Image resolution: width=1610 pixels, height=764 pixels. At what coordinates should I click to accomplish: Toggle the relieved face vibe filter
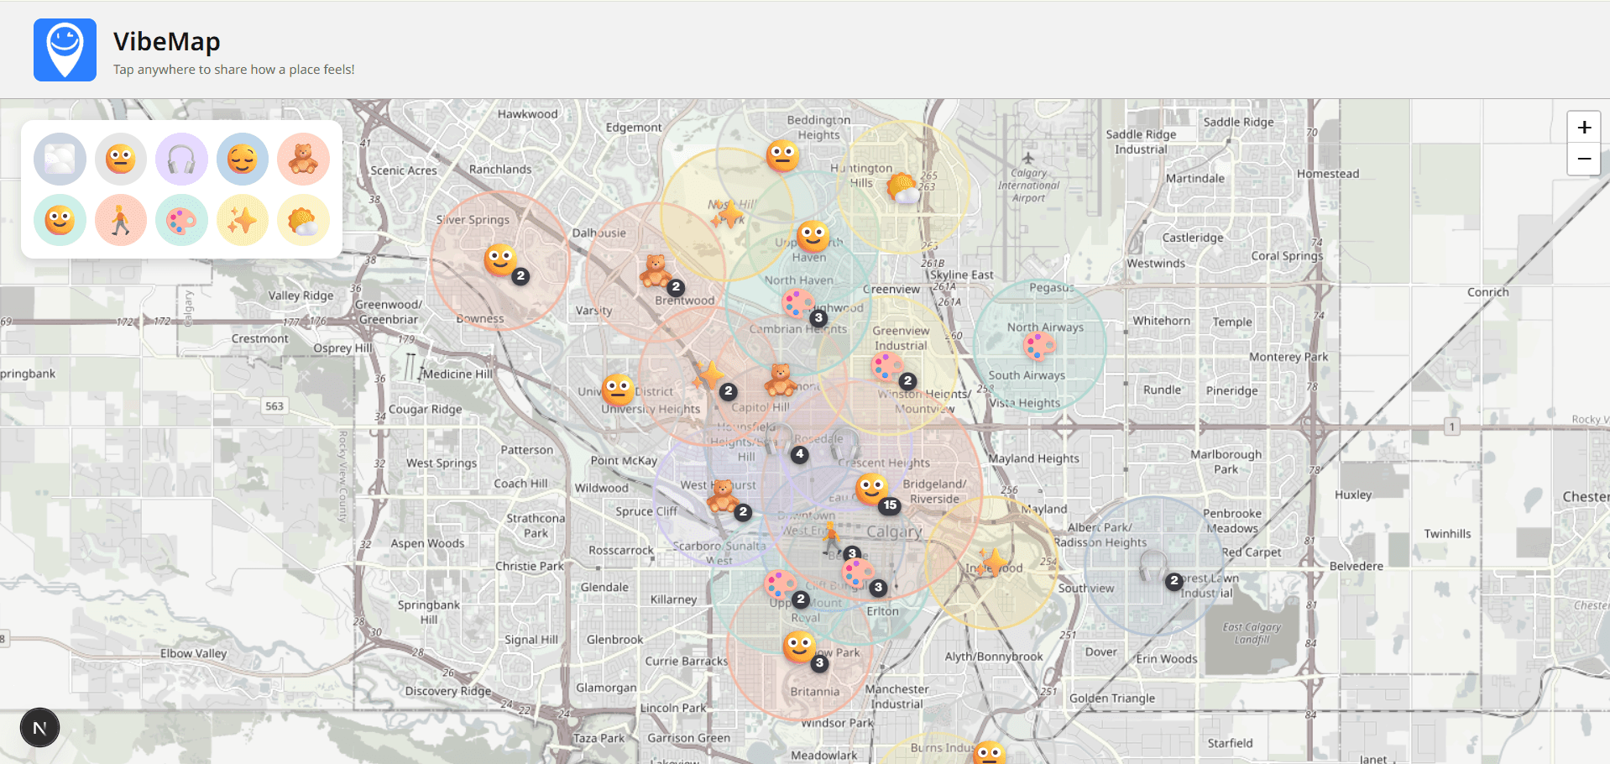click(x=243, y=159)
